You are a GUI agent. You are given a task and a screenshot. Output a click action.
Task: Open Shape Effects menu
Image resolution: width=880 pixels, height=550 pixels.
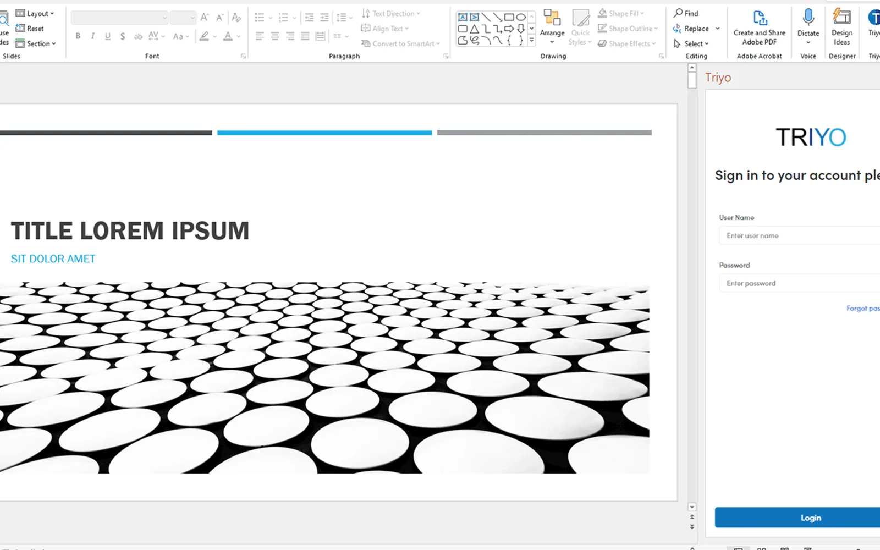point(627,43)
